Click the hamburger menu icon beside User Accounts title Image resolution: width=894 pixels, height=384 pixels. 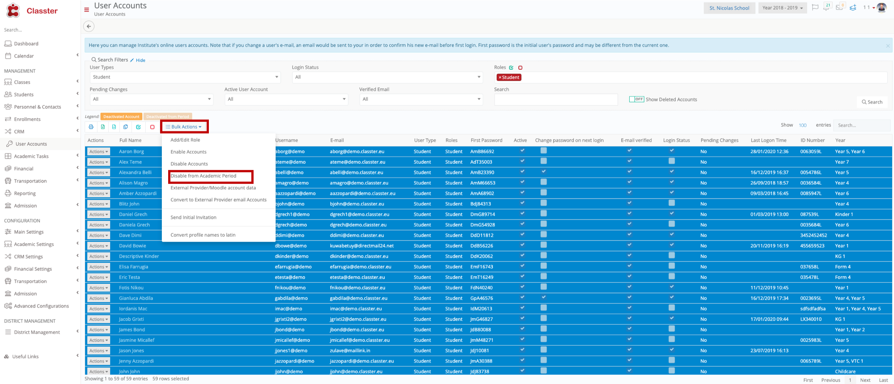(x=87, y=9)
